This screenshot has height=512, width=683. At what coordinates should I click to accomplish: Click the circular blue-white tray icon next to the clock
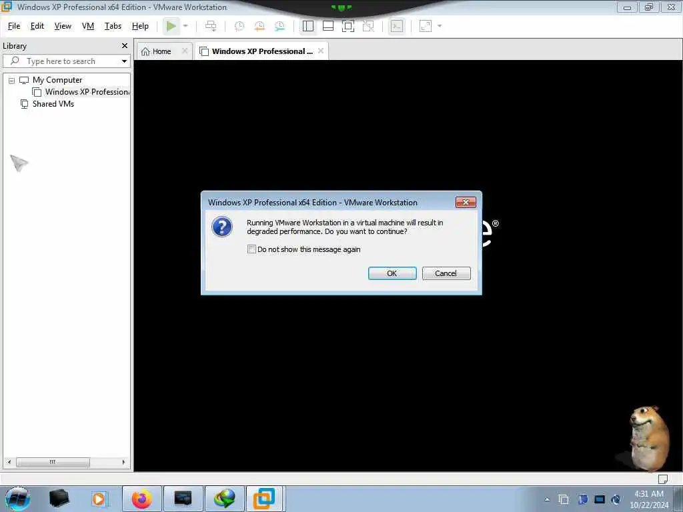tap(616, 499)
